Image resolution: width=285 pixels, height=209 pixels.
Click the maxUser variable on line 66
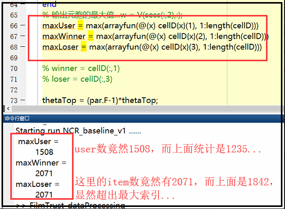point(59,26)
